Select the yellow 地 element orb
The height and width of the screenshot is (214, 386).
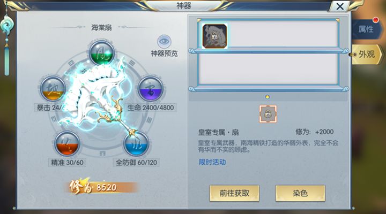53,89
